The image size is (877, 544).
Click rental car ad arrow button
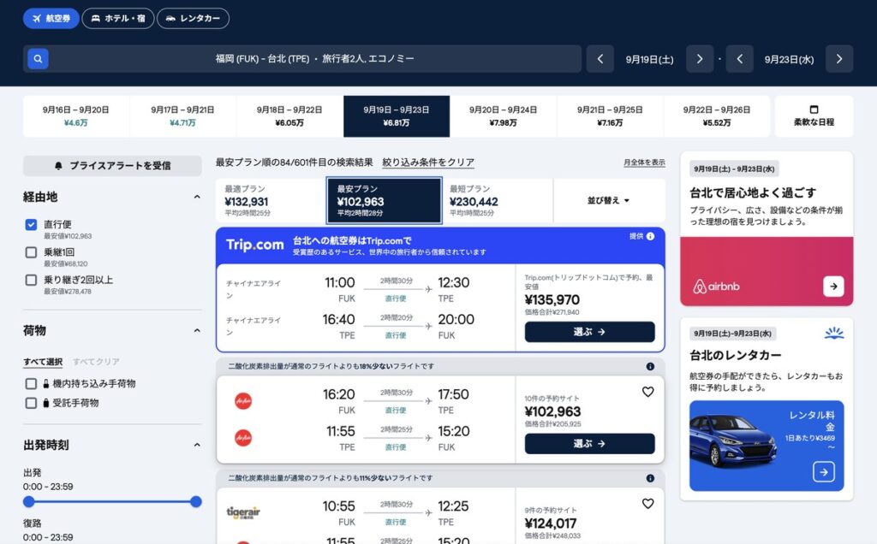[x=824, y=472]
